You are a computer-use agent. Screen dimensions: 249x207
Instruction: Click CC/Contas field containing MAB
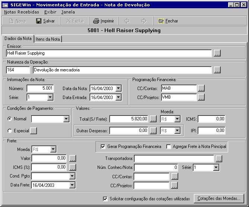pyautogui.click(x=179, y=88)
